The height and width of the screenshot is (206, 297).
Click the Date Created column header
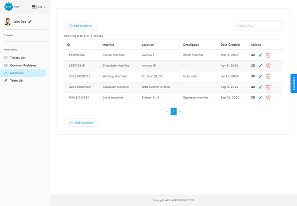(x=230, y=44)
